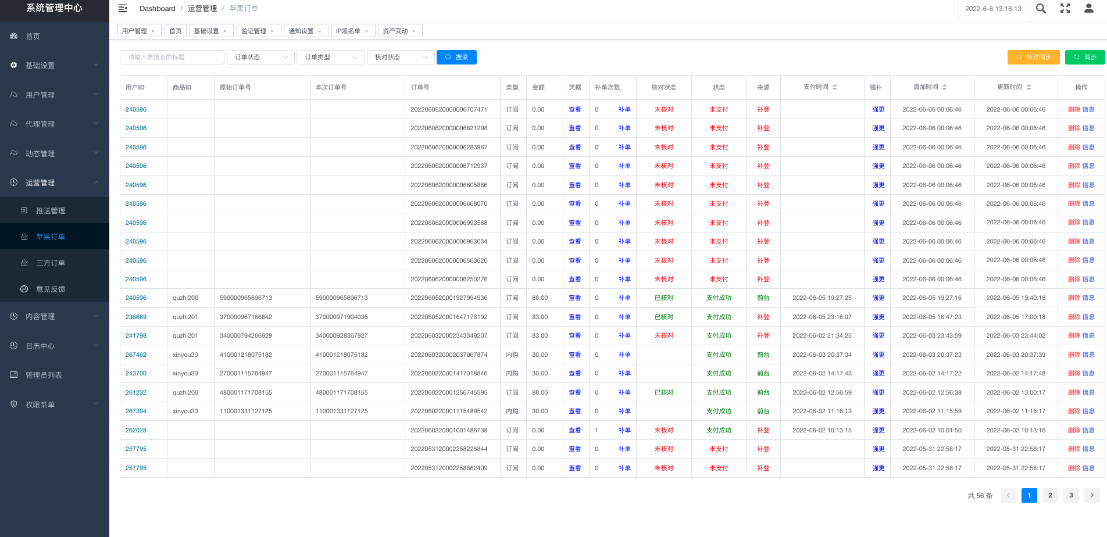This screenshot has width=1107, height=537.
Task: Click the 推送管理 submenu icon
Action: (24, 210)
